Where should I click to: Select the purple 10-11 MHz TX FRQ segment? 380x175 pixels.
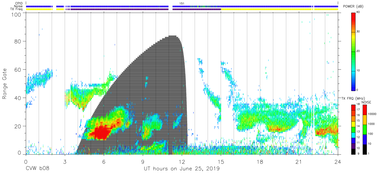pyautogui.click(x=354, y=146)
